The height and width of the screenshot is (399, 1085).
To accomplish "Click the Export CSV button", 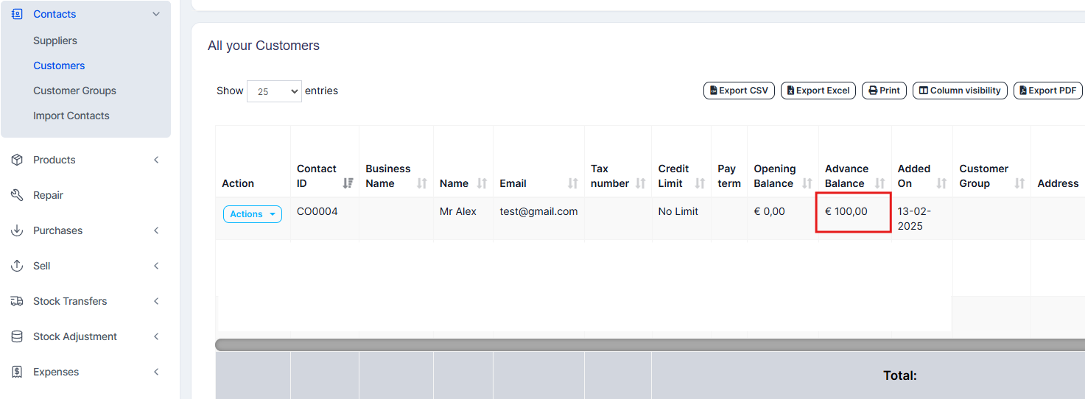I will (739, 91).
